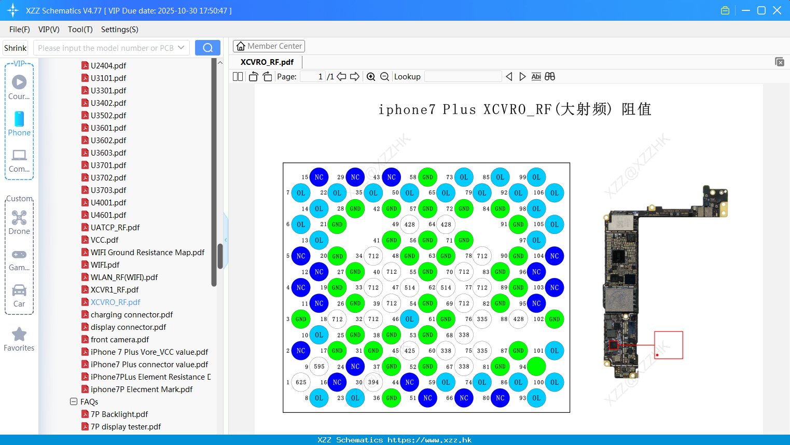Open the Settings(S) menu

pyautogui.click(x=120, y=30)
